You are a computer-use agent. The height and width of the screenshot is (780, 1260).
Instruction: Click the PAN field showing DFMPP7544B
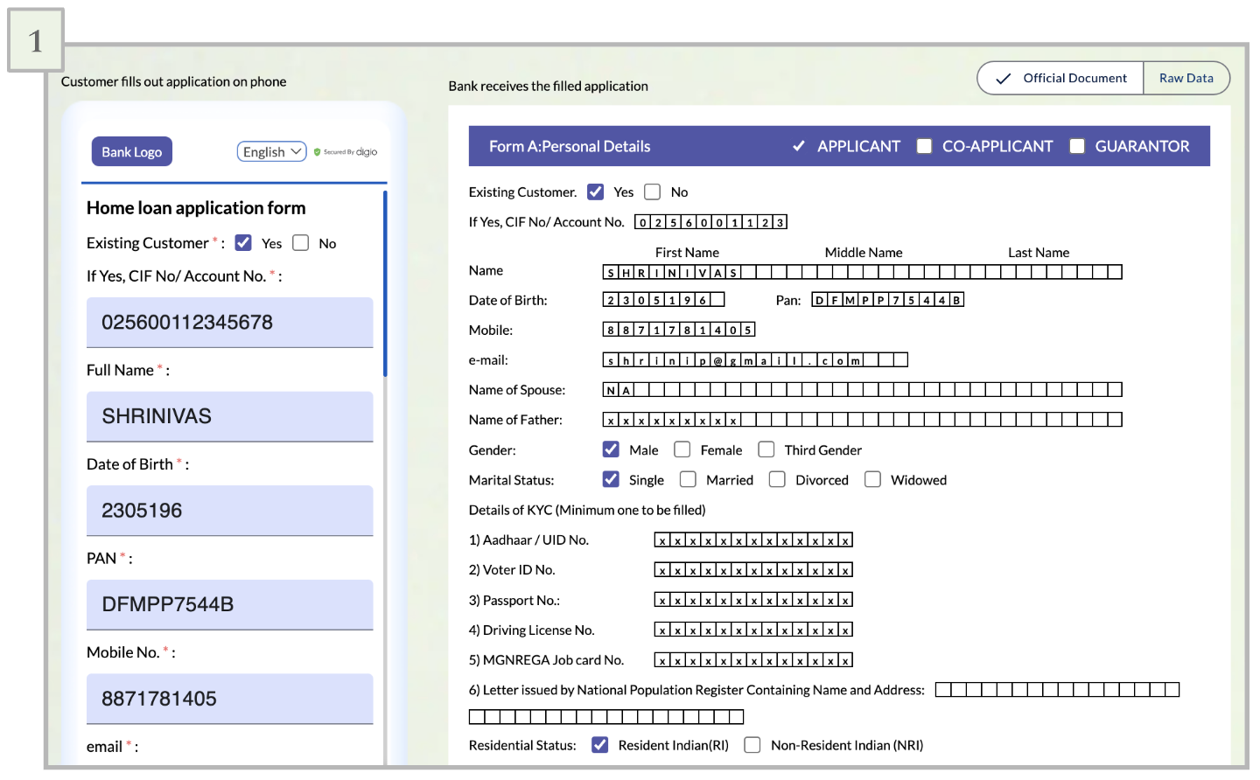pyautogui.click(x=229, y=604)
